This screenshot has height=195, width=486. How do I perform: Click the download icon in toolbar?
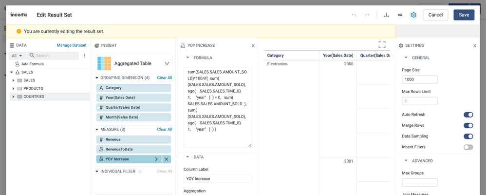(x=387, y=15)
